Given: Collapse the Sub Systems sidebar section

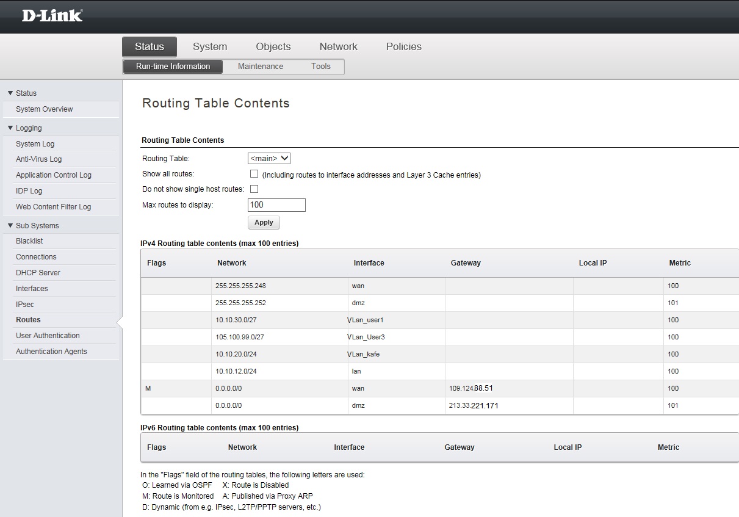Looking at the screenshot, I should (10, 226).
